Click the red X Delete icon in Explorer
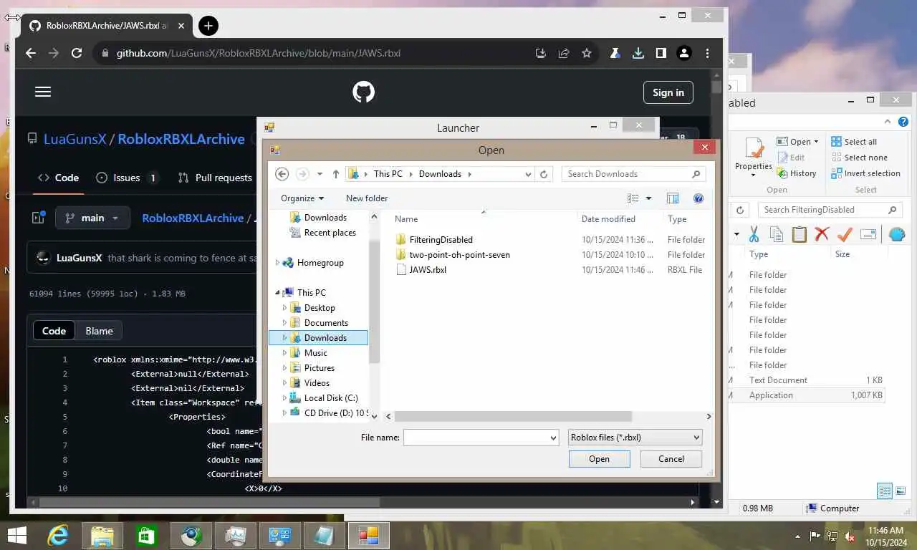The width and height of the screenshot is (917, 550). pyautogui.click(x=822, y=234)
